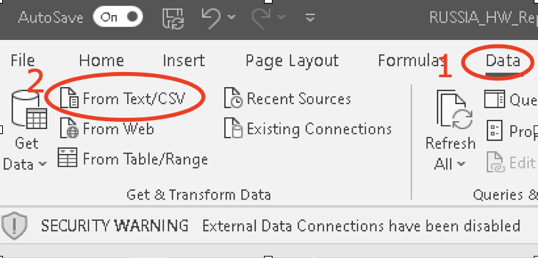Click the Existing Connections icon

coord(233,128)
